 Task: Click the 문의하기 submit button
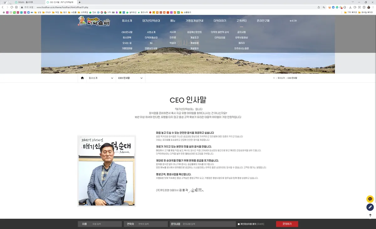[287, 224]
